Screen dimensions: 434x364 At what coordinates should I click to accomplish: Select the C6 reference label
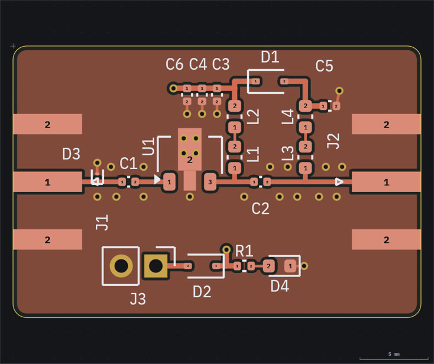(174, 64)
